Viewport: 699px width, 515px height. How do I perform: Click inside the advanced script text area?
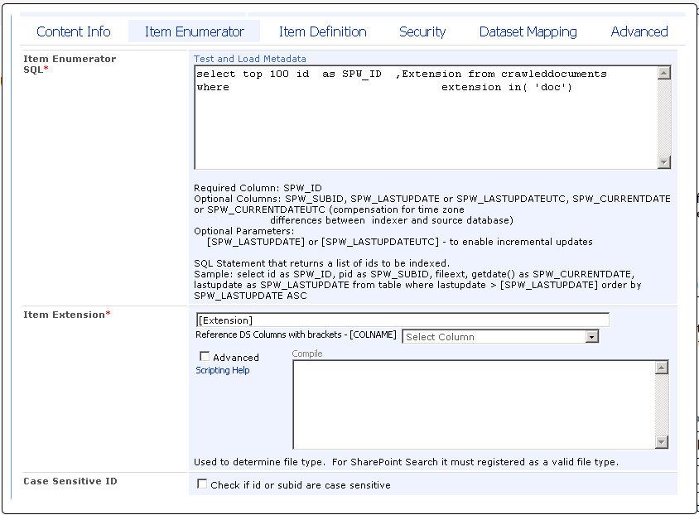474,404
